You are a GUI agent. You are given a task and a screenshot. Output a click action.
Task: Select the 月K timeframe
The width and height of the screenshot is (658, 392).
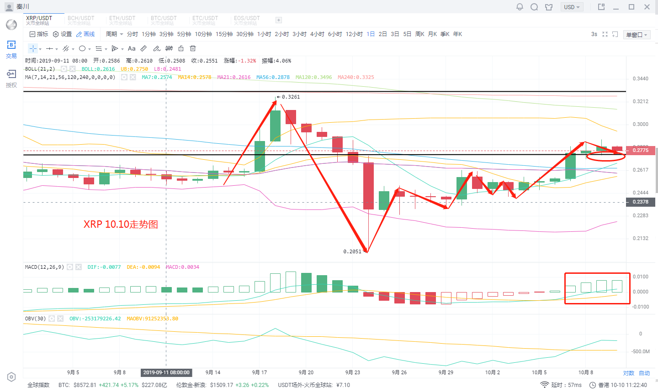pyautogui.click(x=432, y=34)
